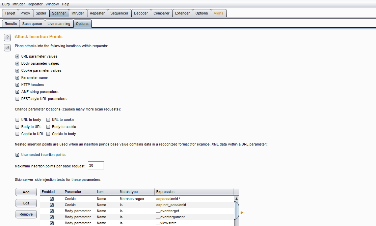376x226 pixels.
Task: Open the Comparer tab
Action: tap(161, 13)
